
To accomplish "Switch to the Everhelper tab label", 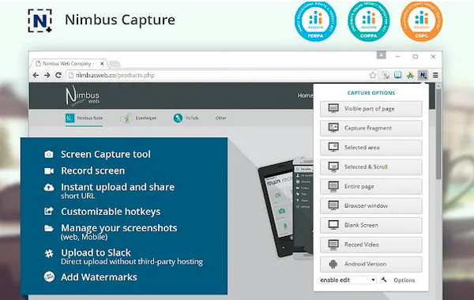I will pyautogui.click(x=145, y=118).
